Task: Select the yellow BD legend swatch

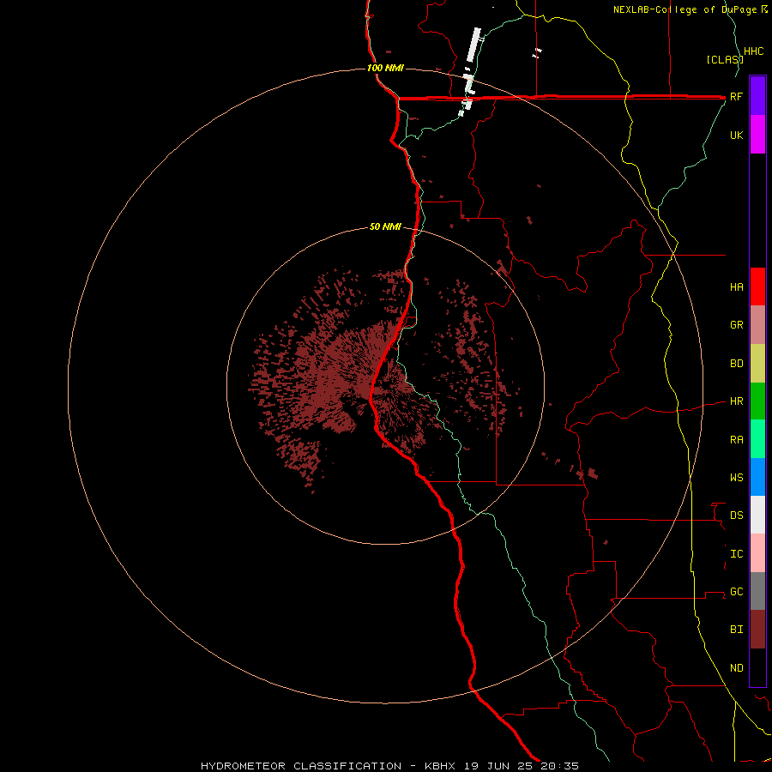Action: 757,364
